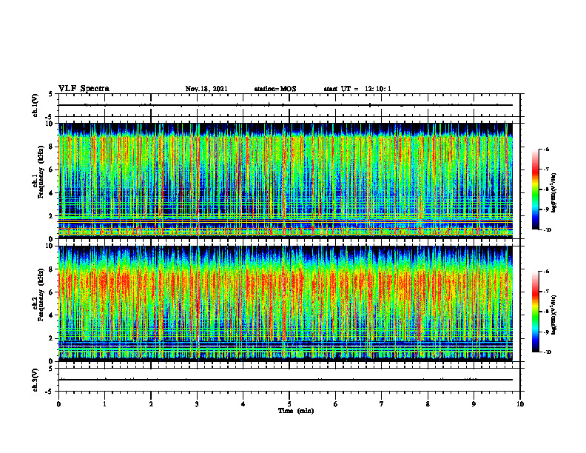The height and width of the screenshot is (453, 586).
Task: Click the "ch.1(V)" axis label
Action: pyautogui.click(x=36, y=105)
